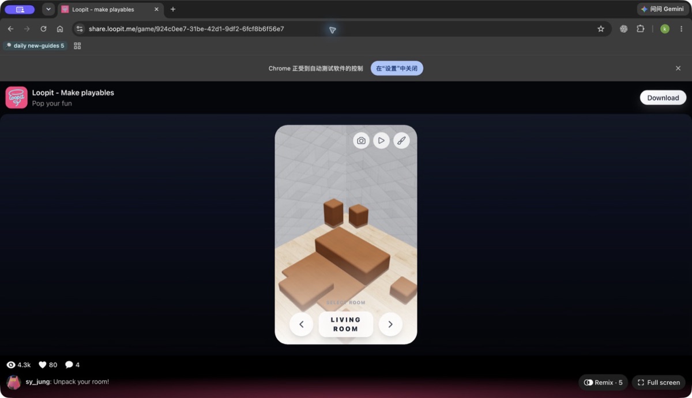Click the Download button
The height and width of the screenshot is (398, 692).
point(663,97)
